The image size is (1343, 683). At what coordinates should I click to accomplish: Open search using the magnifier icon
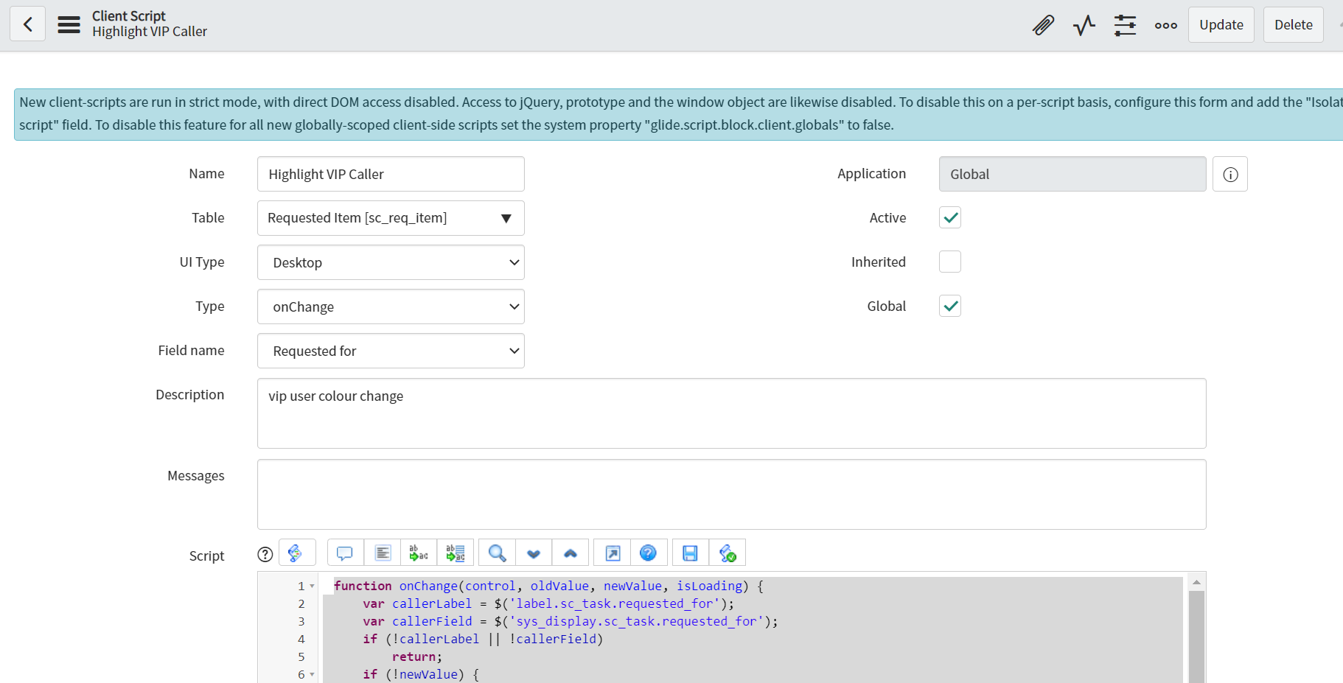[496, 552]
